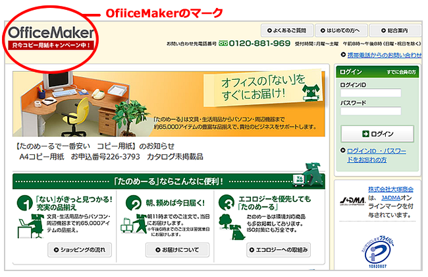
Task: Click the ログイン panel green header
Action: (x=377, y=72)
